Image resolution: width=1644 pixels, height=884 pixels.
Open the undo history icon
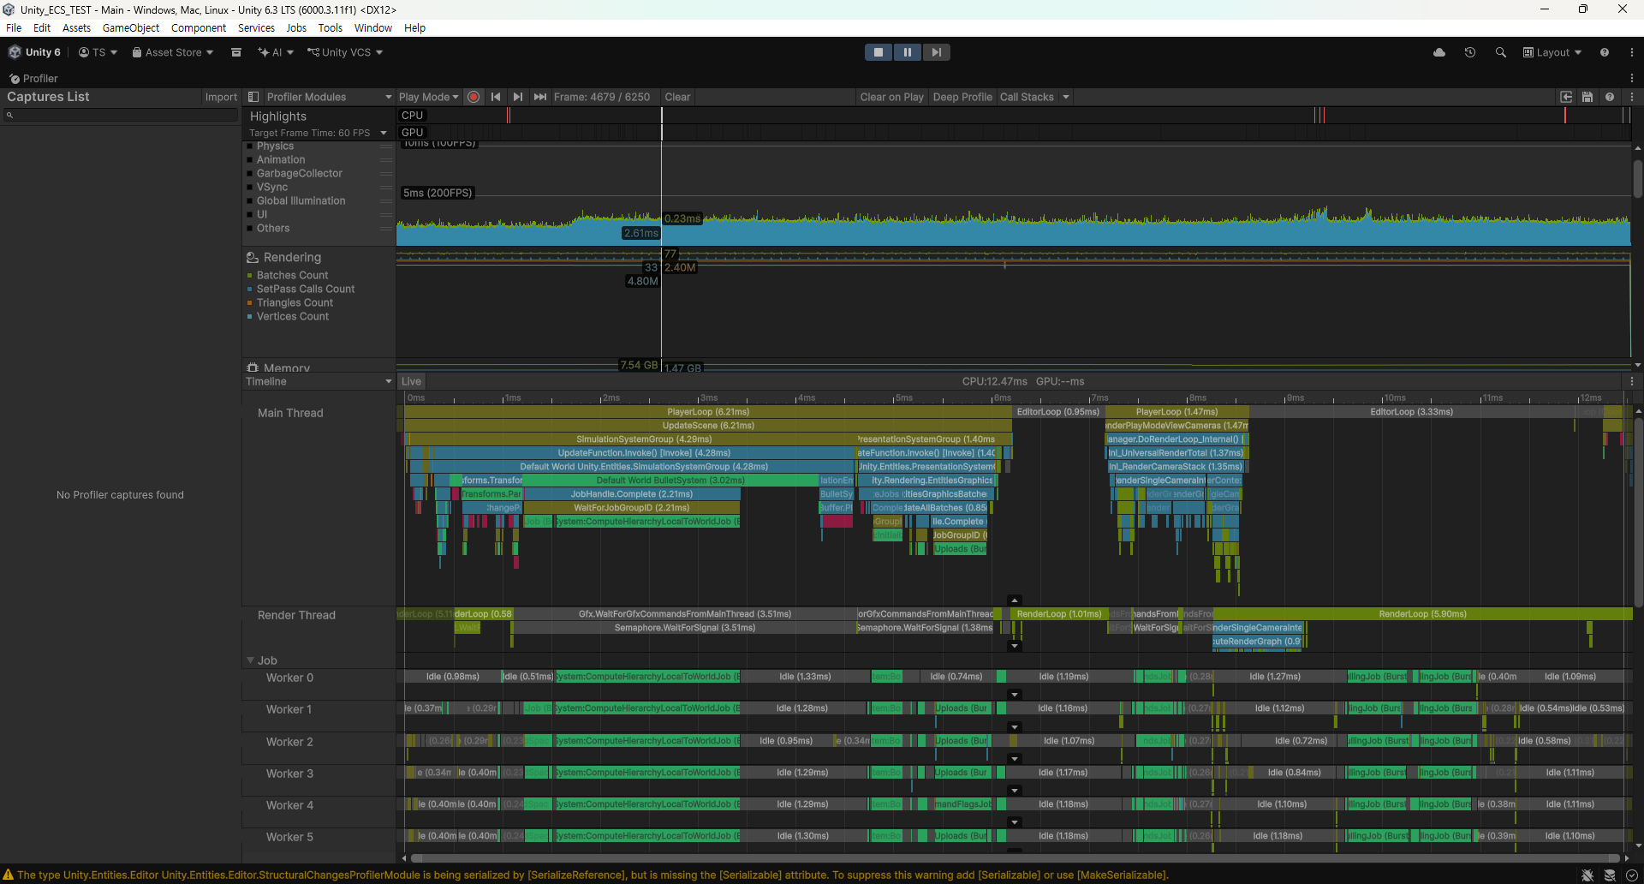coord(1470,52)
